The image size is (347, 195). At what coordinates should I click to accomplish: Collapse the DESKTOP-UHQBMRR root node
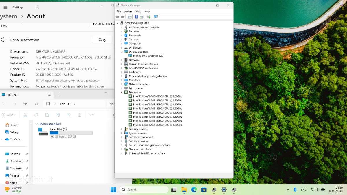click(117, 23)
